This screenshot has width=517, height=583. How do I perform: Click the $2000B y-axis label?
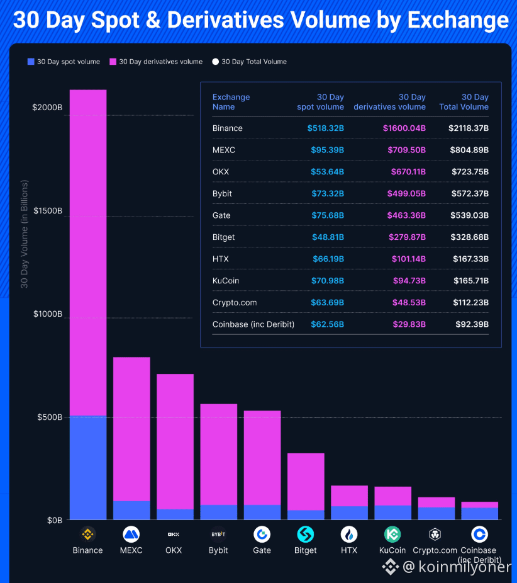click(x=47, y=108)
